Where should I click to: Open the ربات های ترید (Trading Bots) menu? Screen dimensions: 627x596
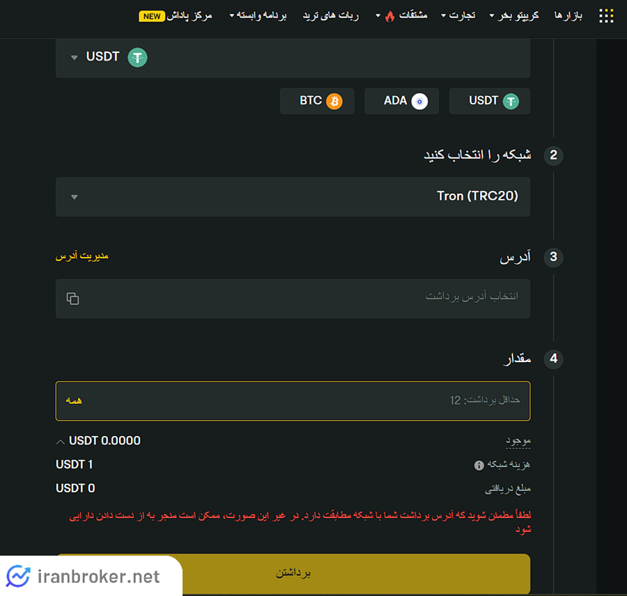point(331,15)
